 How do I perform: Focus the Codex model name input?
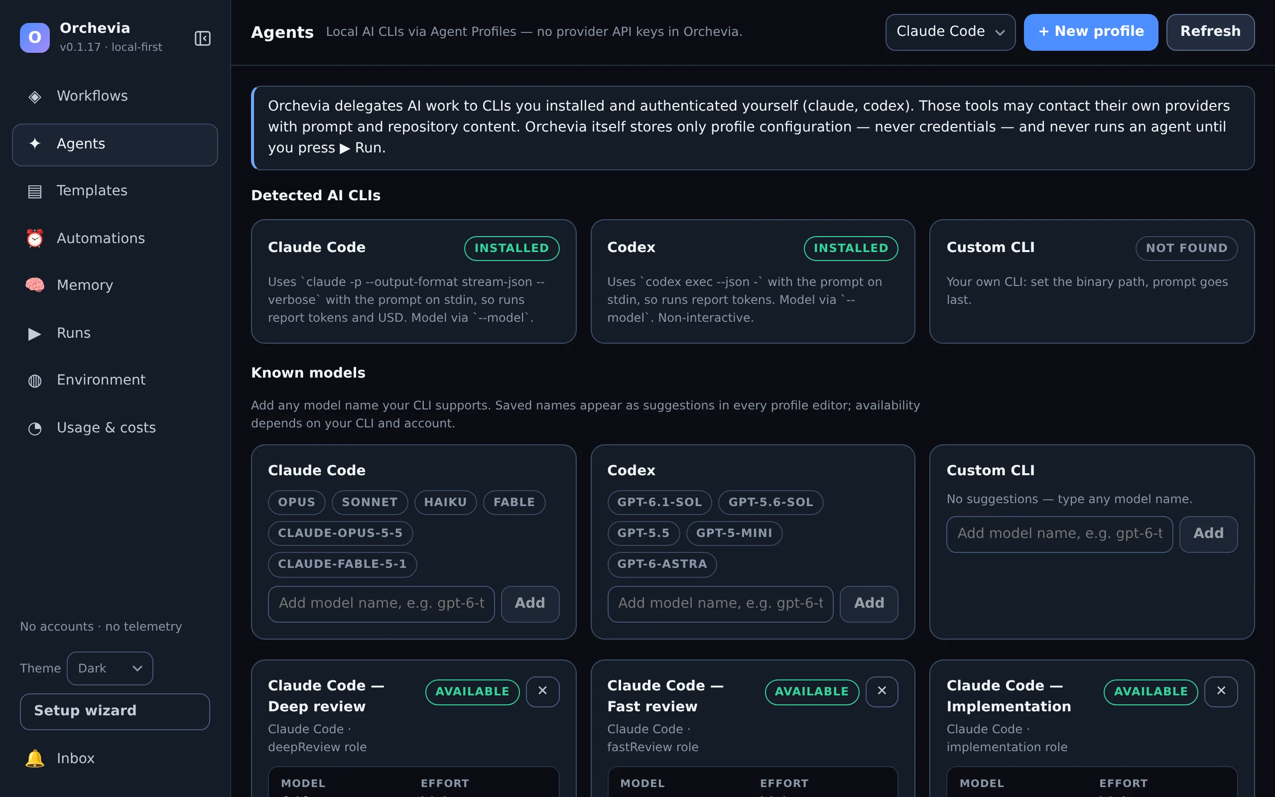(x=720, y=604)
